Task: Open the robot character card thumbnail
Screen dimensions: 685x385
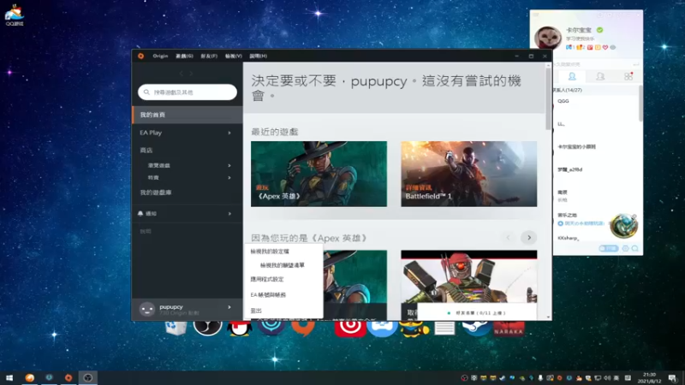Action: (x=468, y=285)
